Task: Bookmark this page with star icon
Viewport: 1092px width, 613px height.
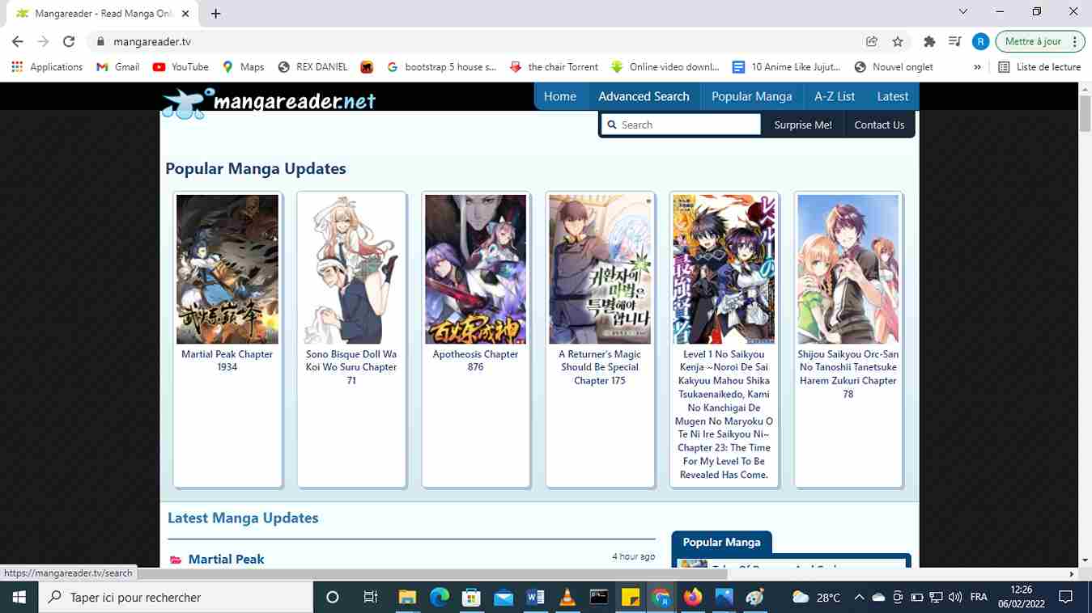Action: 898,41
